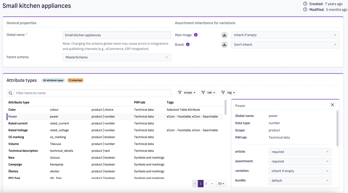Click the Uutuus global name cell
Screen dimensions: 348x193
coord(55,158)
